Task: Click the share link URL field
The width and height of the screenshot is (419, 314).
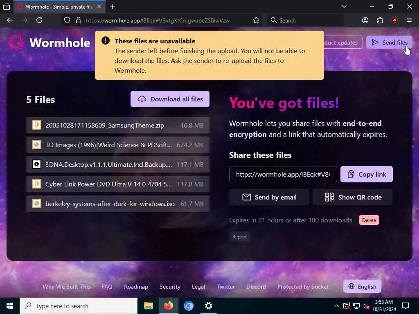Action: pyautogui.click(x=283, y=174)
